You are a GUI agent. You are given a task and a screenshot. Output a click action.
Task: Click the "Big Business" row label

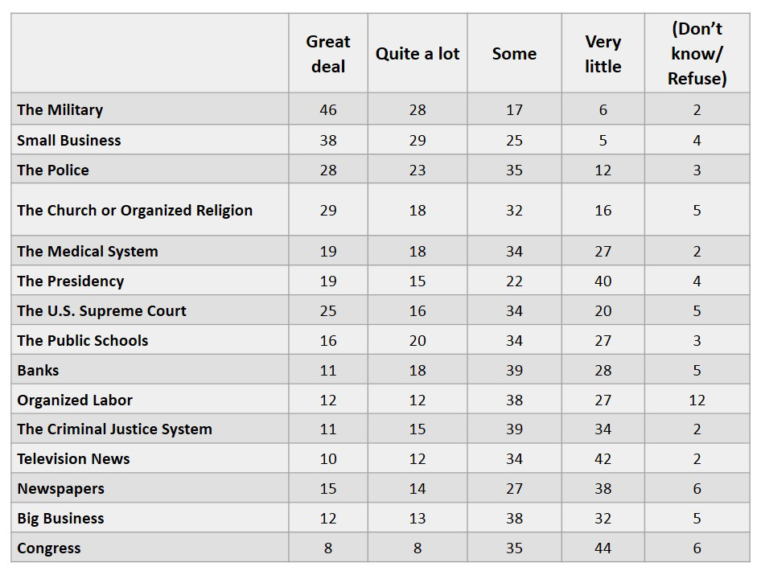61,519
